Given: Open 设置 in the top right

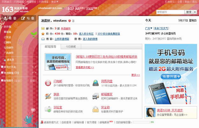Looking at the screenshot, I should [x=180, y=2].
